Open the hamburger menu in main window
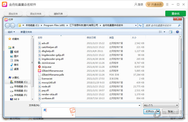188x122 pixels. tap(167, 4)
